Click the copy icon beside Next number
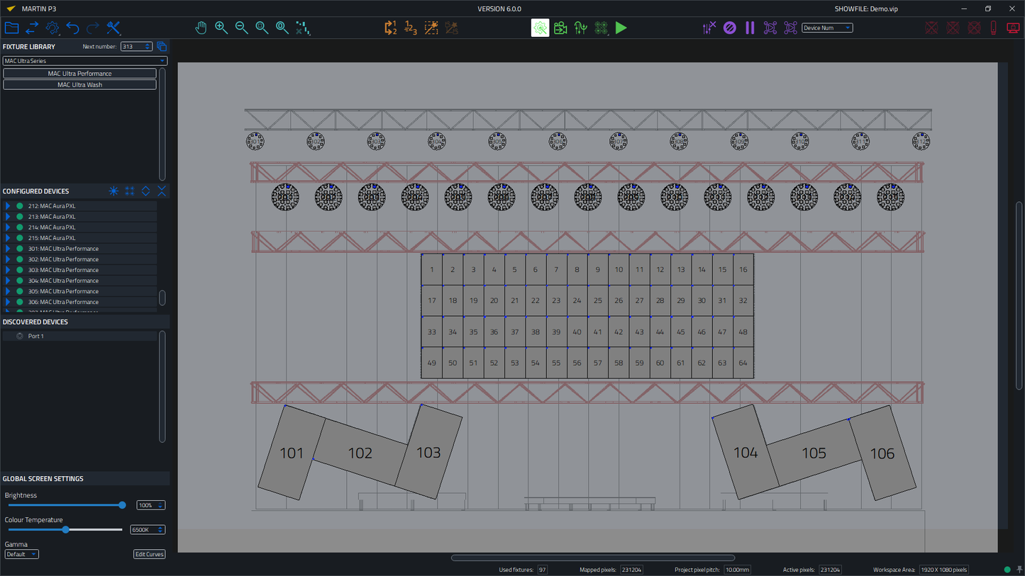This screenshot has height=576, width=1025. (162, 47)
